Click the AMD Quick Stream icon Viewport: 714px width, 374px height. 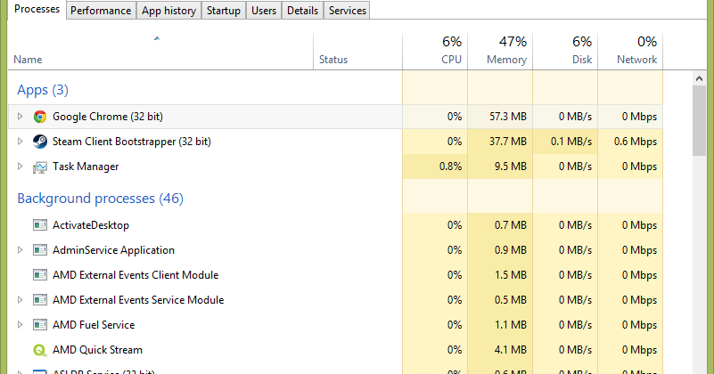(x=39, y=350)
